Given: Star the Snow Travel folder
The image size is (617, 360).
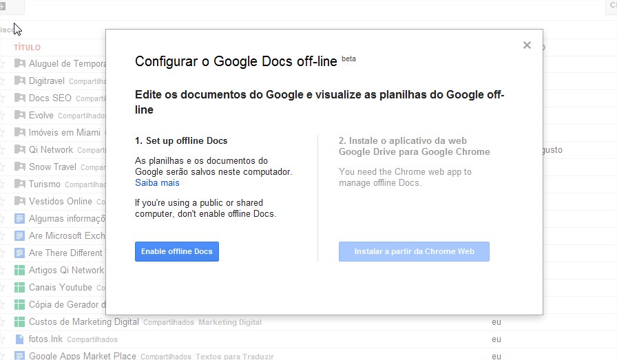Looking at the screenshot, I should point(2,167).
